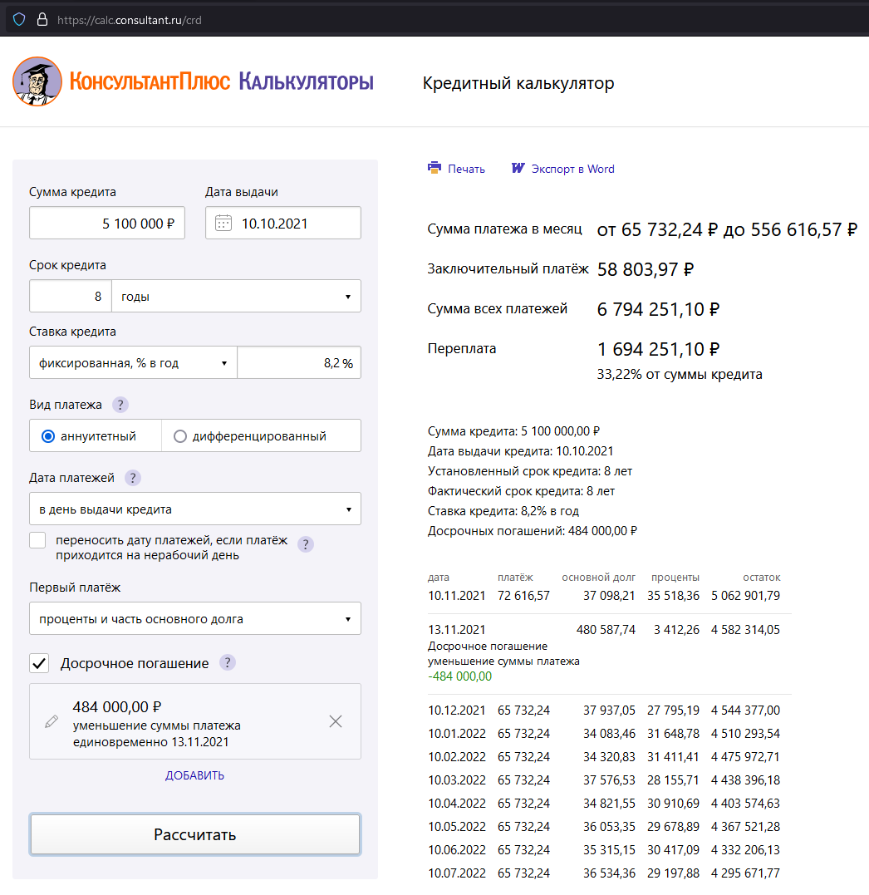Click the 10.11.2021 schedule row date
The height and width of the screenshot is (895, 869).
(456, 596)
